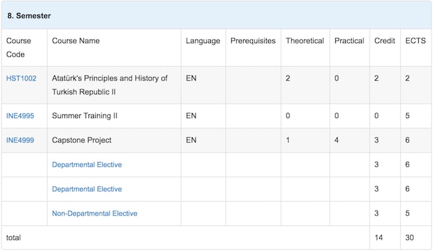Click the 'Credit' column header
Screen dimensions: 433x251
coord(385,41)
